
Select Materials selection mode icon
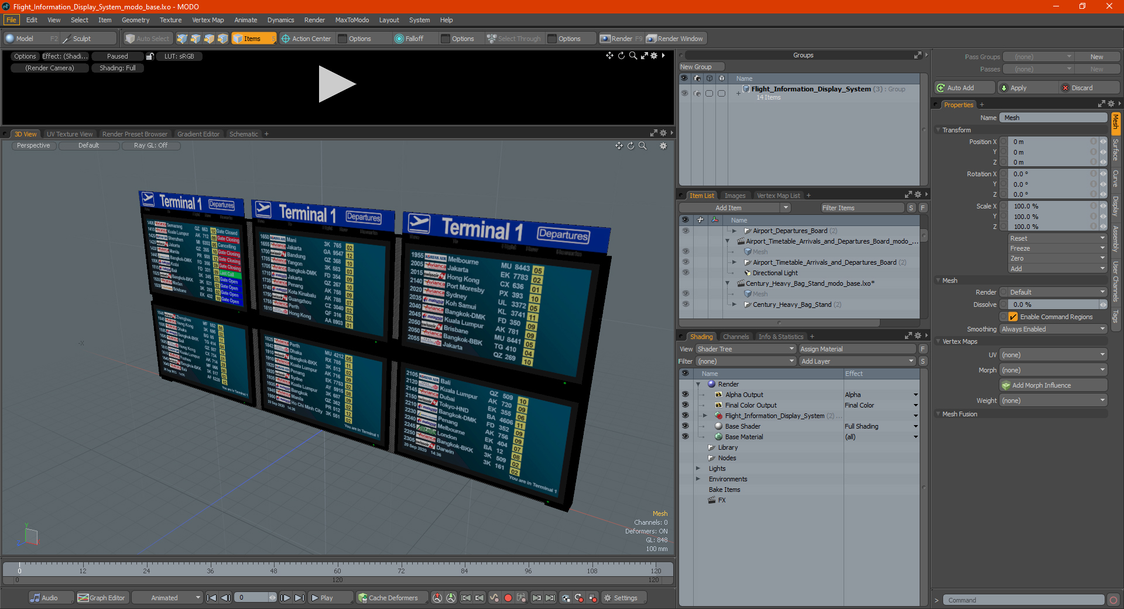[222, 39]
